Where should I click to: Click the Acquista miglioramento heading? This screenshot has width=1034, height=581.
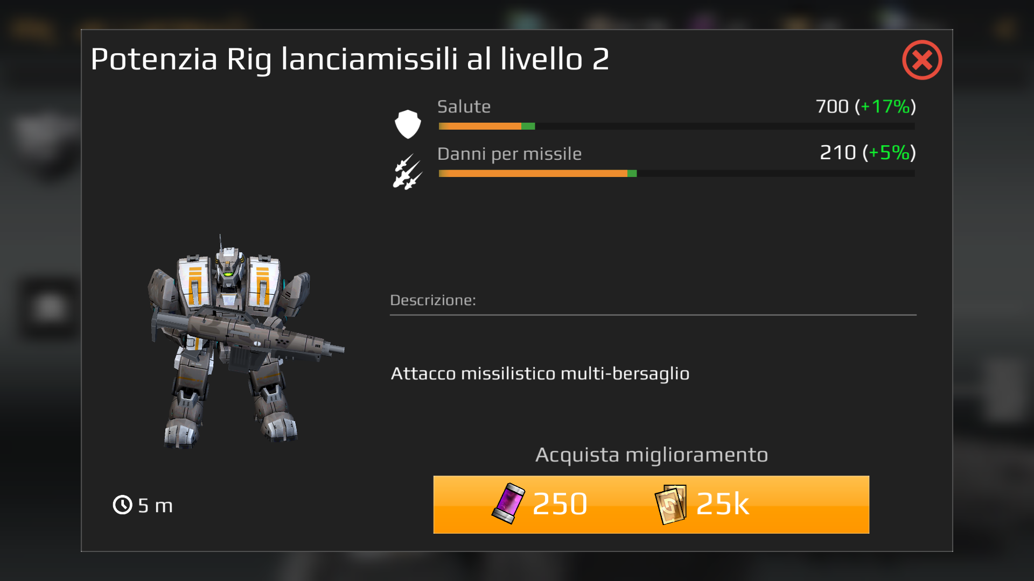(652, 455)
